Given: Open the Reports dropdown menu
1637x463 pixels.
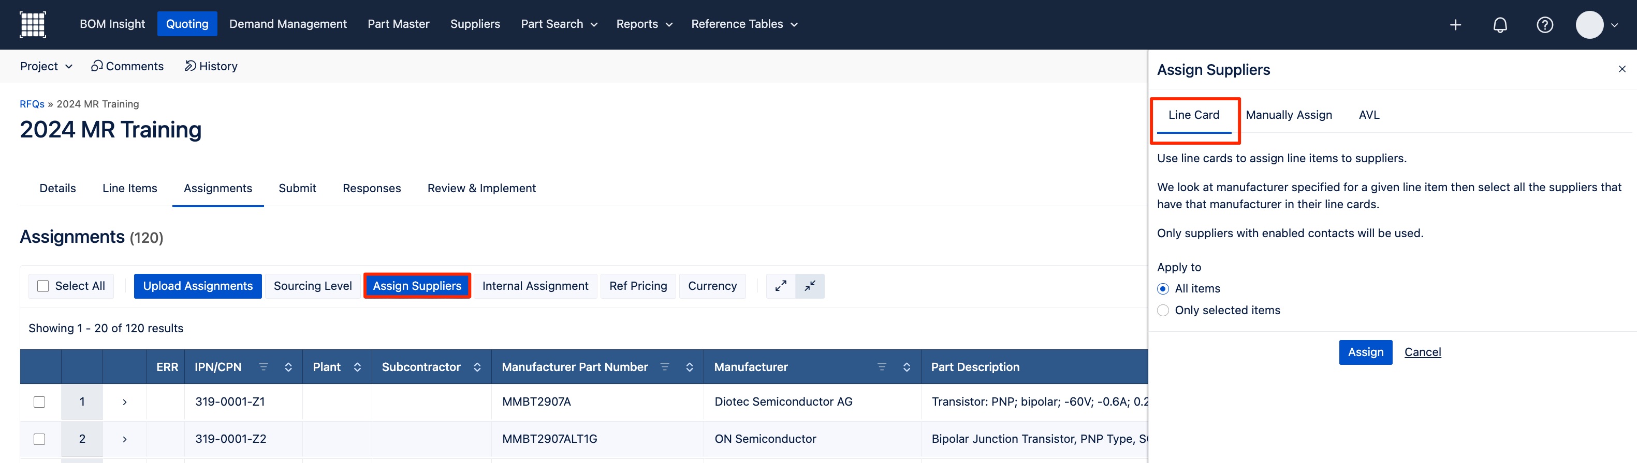Looking at the screenshot, I should 644,24.
